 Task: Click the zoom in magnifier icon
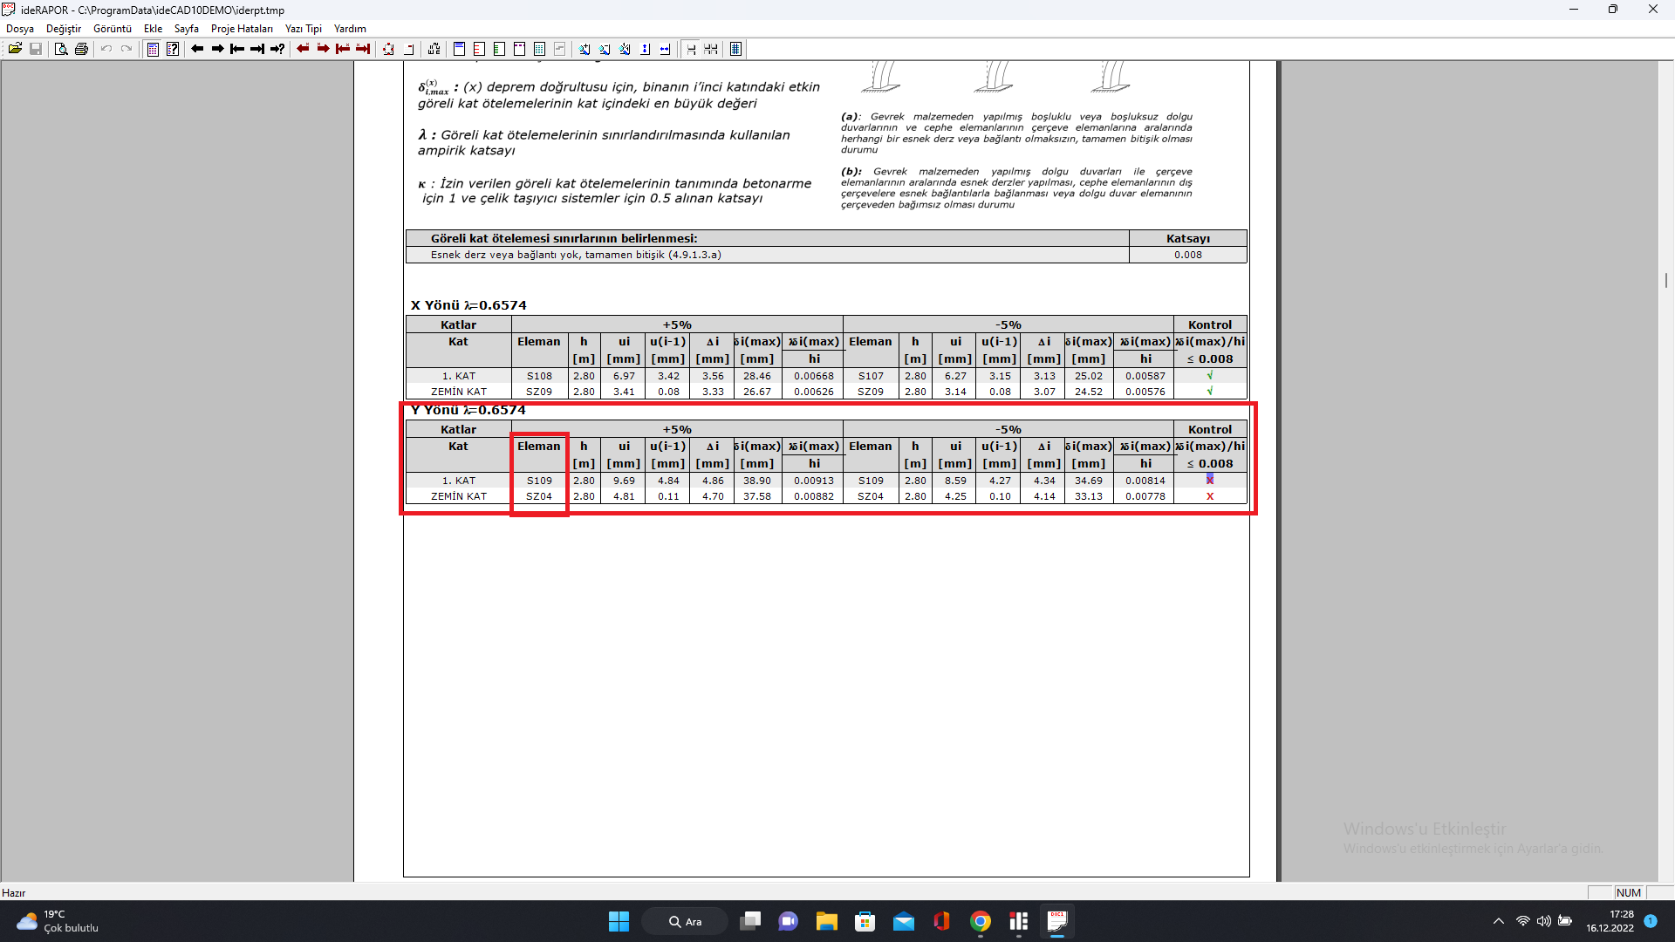[x=585, y=49]
